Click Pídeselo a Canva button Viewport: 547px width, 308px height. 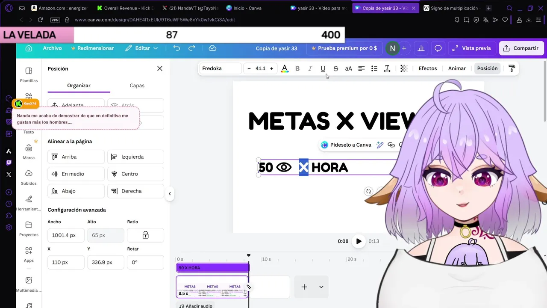tap(346, 145)
